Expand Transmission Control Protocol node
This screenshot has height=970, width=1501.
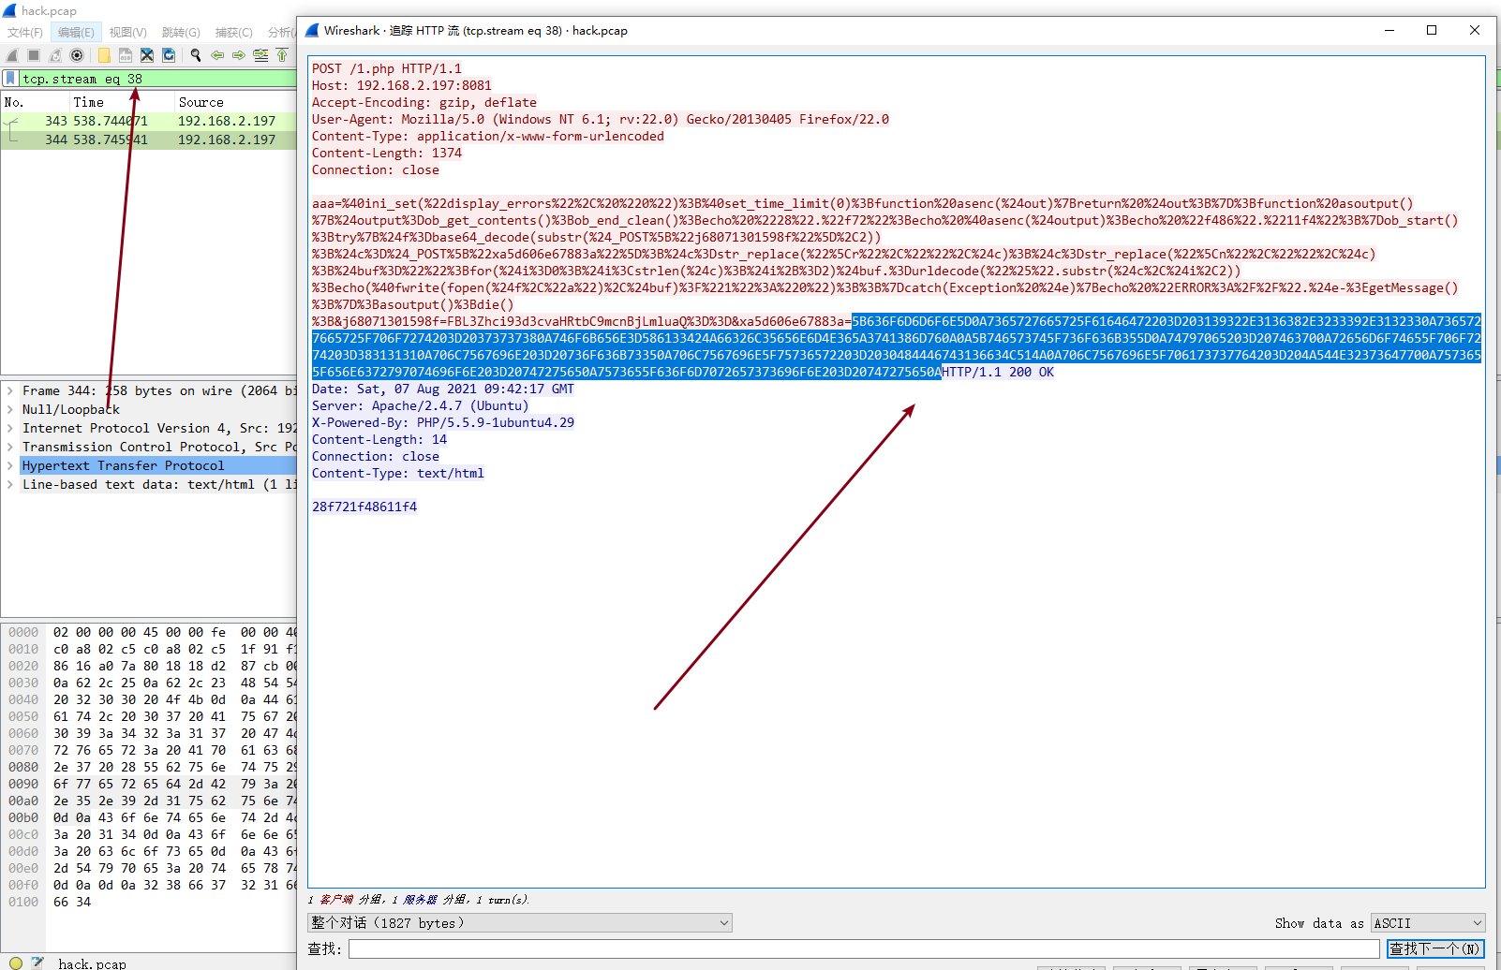10,447
